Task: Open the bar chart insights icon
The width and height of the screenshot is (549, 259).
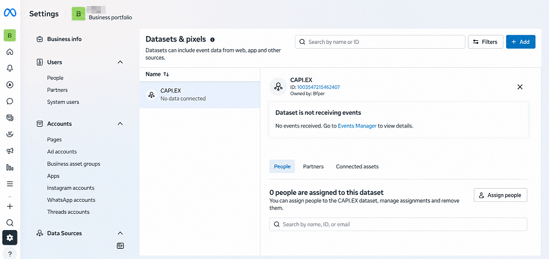Action: [x=10, y=168]
